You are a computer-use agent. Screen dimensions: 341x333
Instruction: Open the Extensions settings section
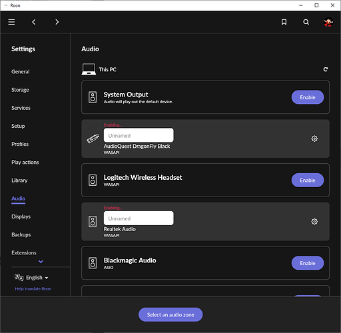(x=24, y=253)
